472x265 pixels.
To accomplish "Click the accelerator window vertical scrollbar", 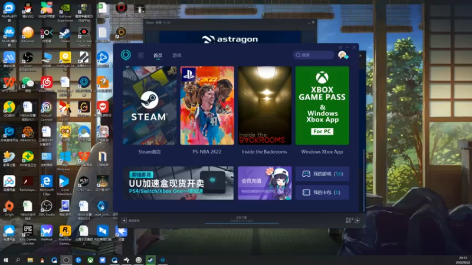I will point(363,180).
